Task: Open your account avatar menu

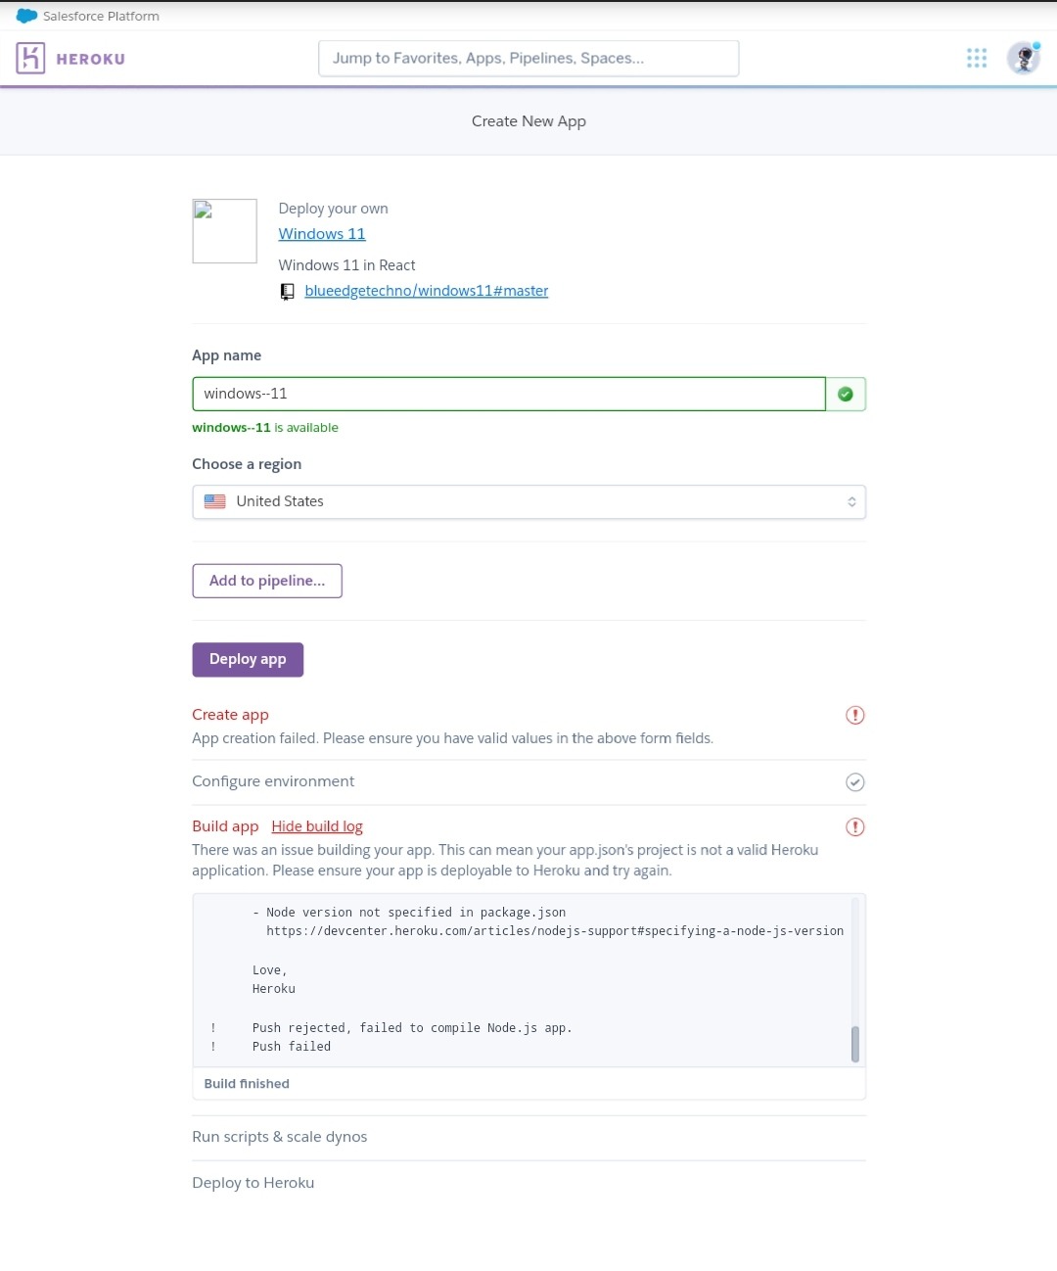Action: (x=1023, y=58)
